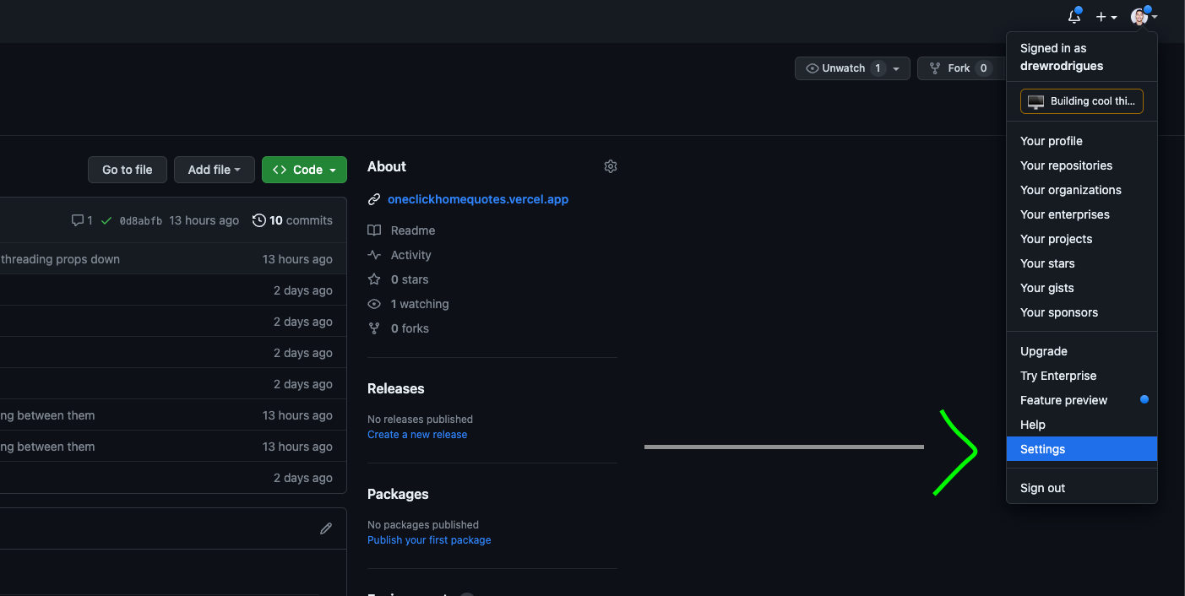Open the plus create-new dropdown
1185x596 pixels.
(1106, 17)
